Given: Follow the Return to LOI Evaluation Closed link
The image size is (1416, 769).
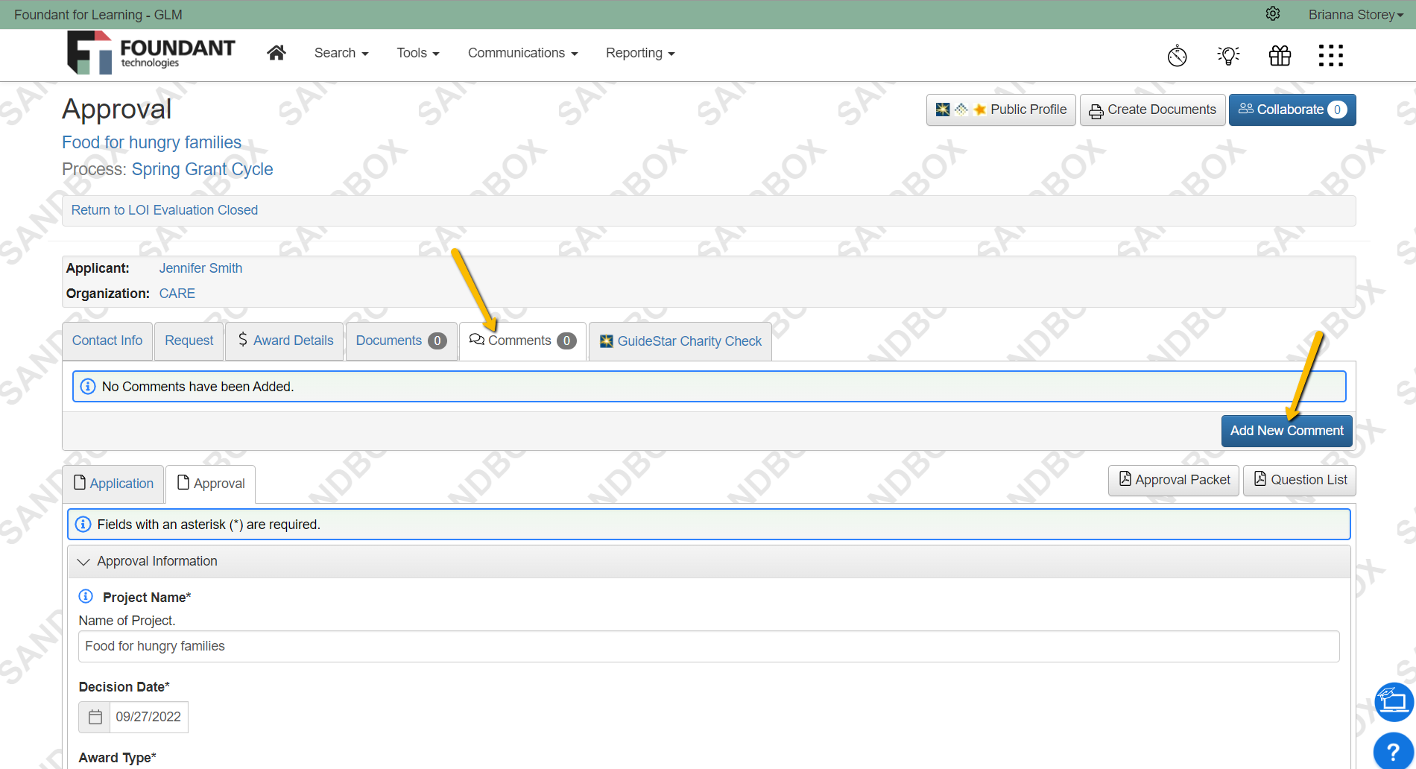Looking at the screenshot, I should tap(165, 210).
